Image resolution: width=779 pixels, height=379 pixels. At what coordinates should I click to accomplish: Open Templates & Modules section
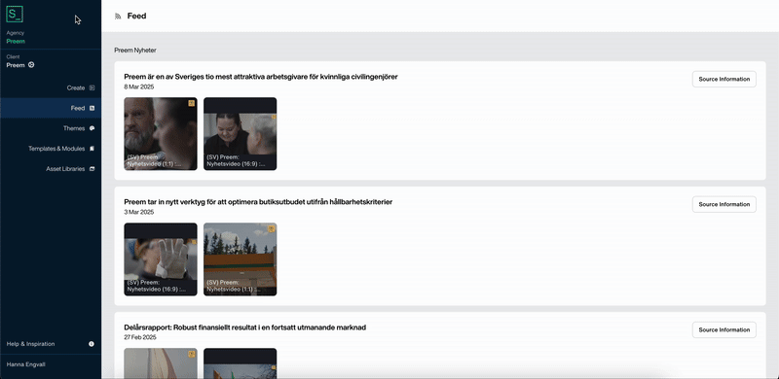pyautogui.click(x=51, y=149)
